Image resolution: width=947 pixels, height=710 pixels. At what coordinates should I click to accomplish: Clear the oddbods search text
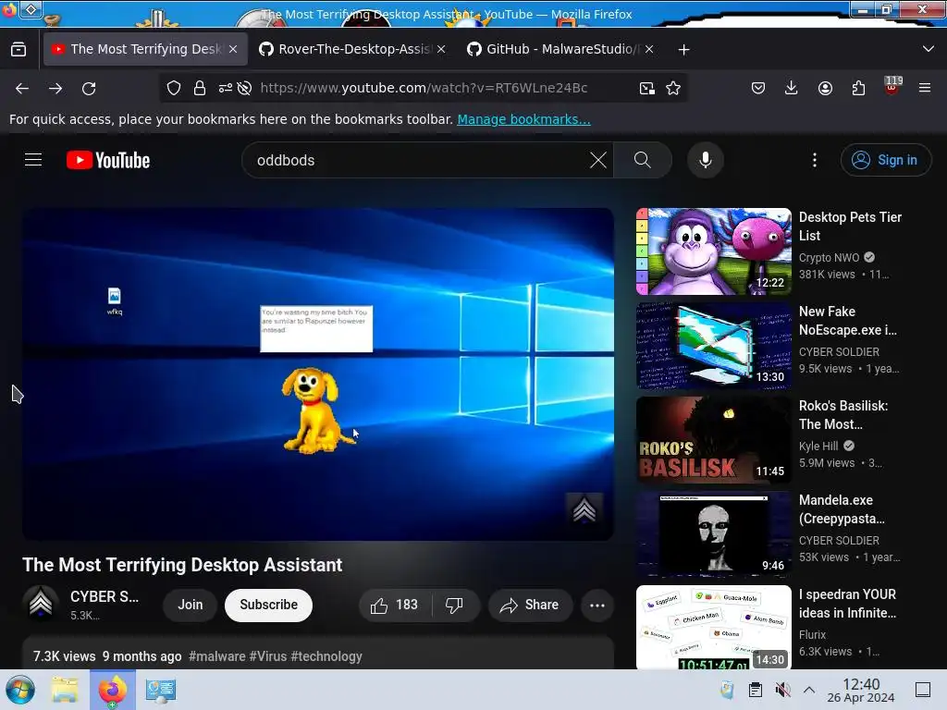pyautogui.click(x=598, y=160)
